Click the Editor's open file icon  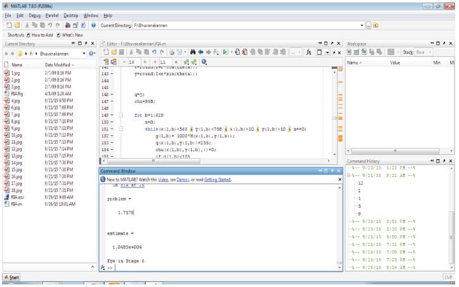point(113,52)
